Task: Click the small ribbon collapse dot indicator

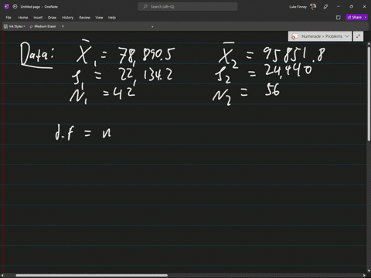Action: [x=152, y=27]
